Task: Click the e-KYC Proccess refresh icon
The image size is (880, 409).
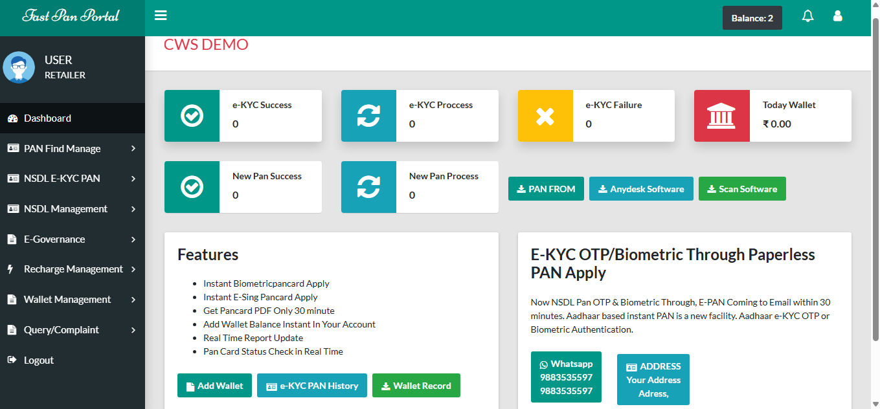Action: [368, 116]
